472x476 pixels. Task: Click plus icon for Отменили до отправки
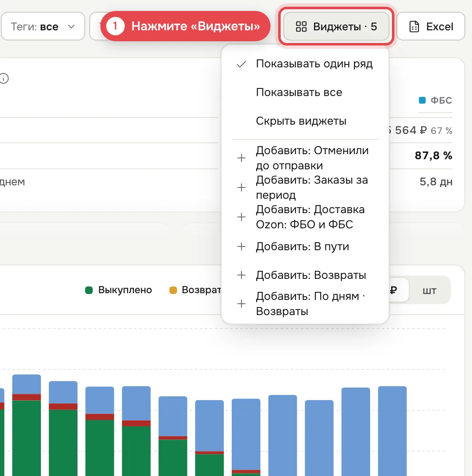(x=241, y=158)
